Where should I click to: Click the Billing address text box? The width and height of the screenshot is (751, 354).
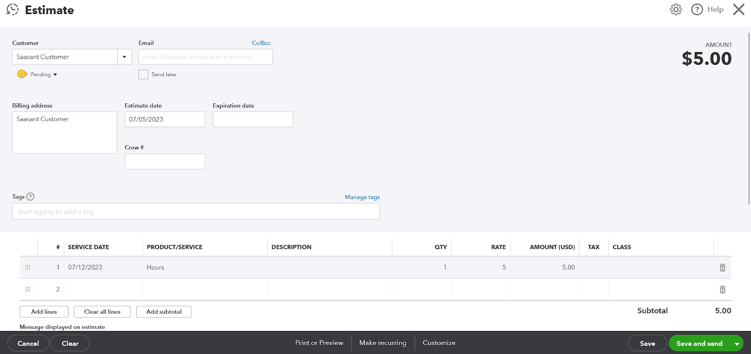(65, 132)
